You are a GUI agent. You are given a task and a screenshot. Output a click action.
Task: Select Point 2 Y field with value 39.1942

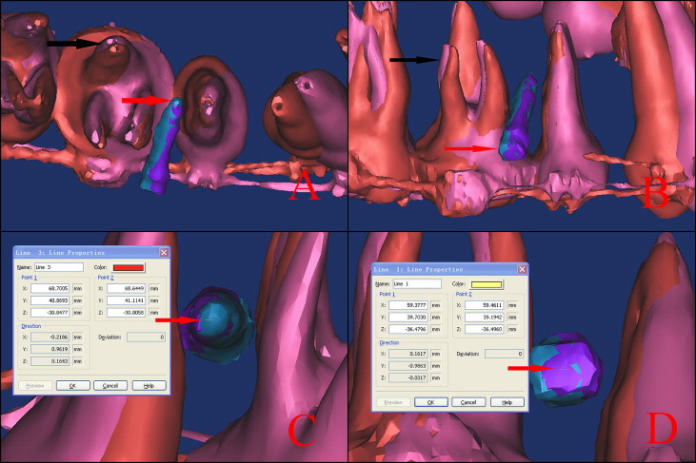point(486,316)
